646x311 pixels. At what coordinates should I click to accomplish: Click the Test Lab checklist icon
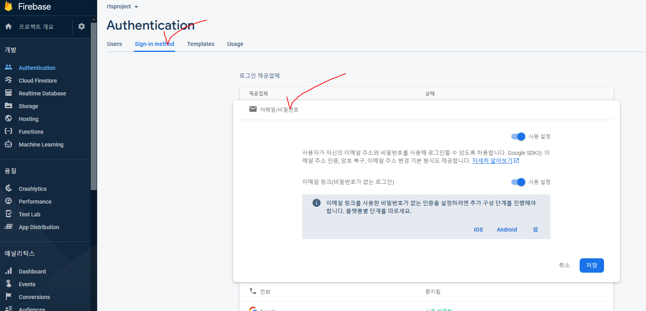8,214
